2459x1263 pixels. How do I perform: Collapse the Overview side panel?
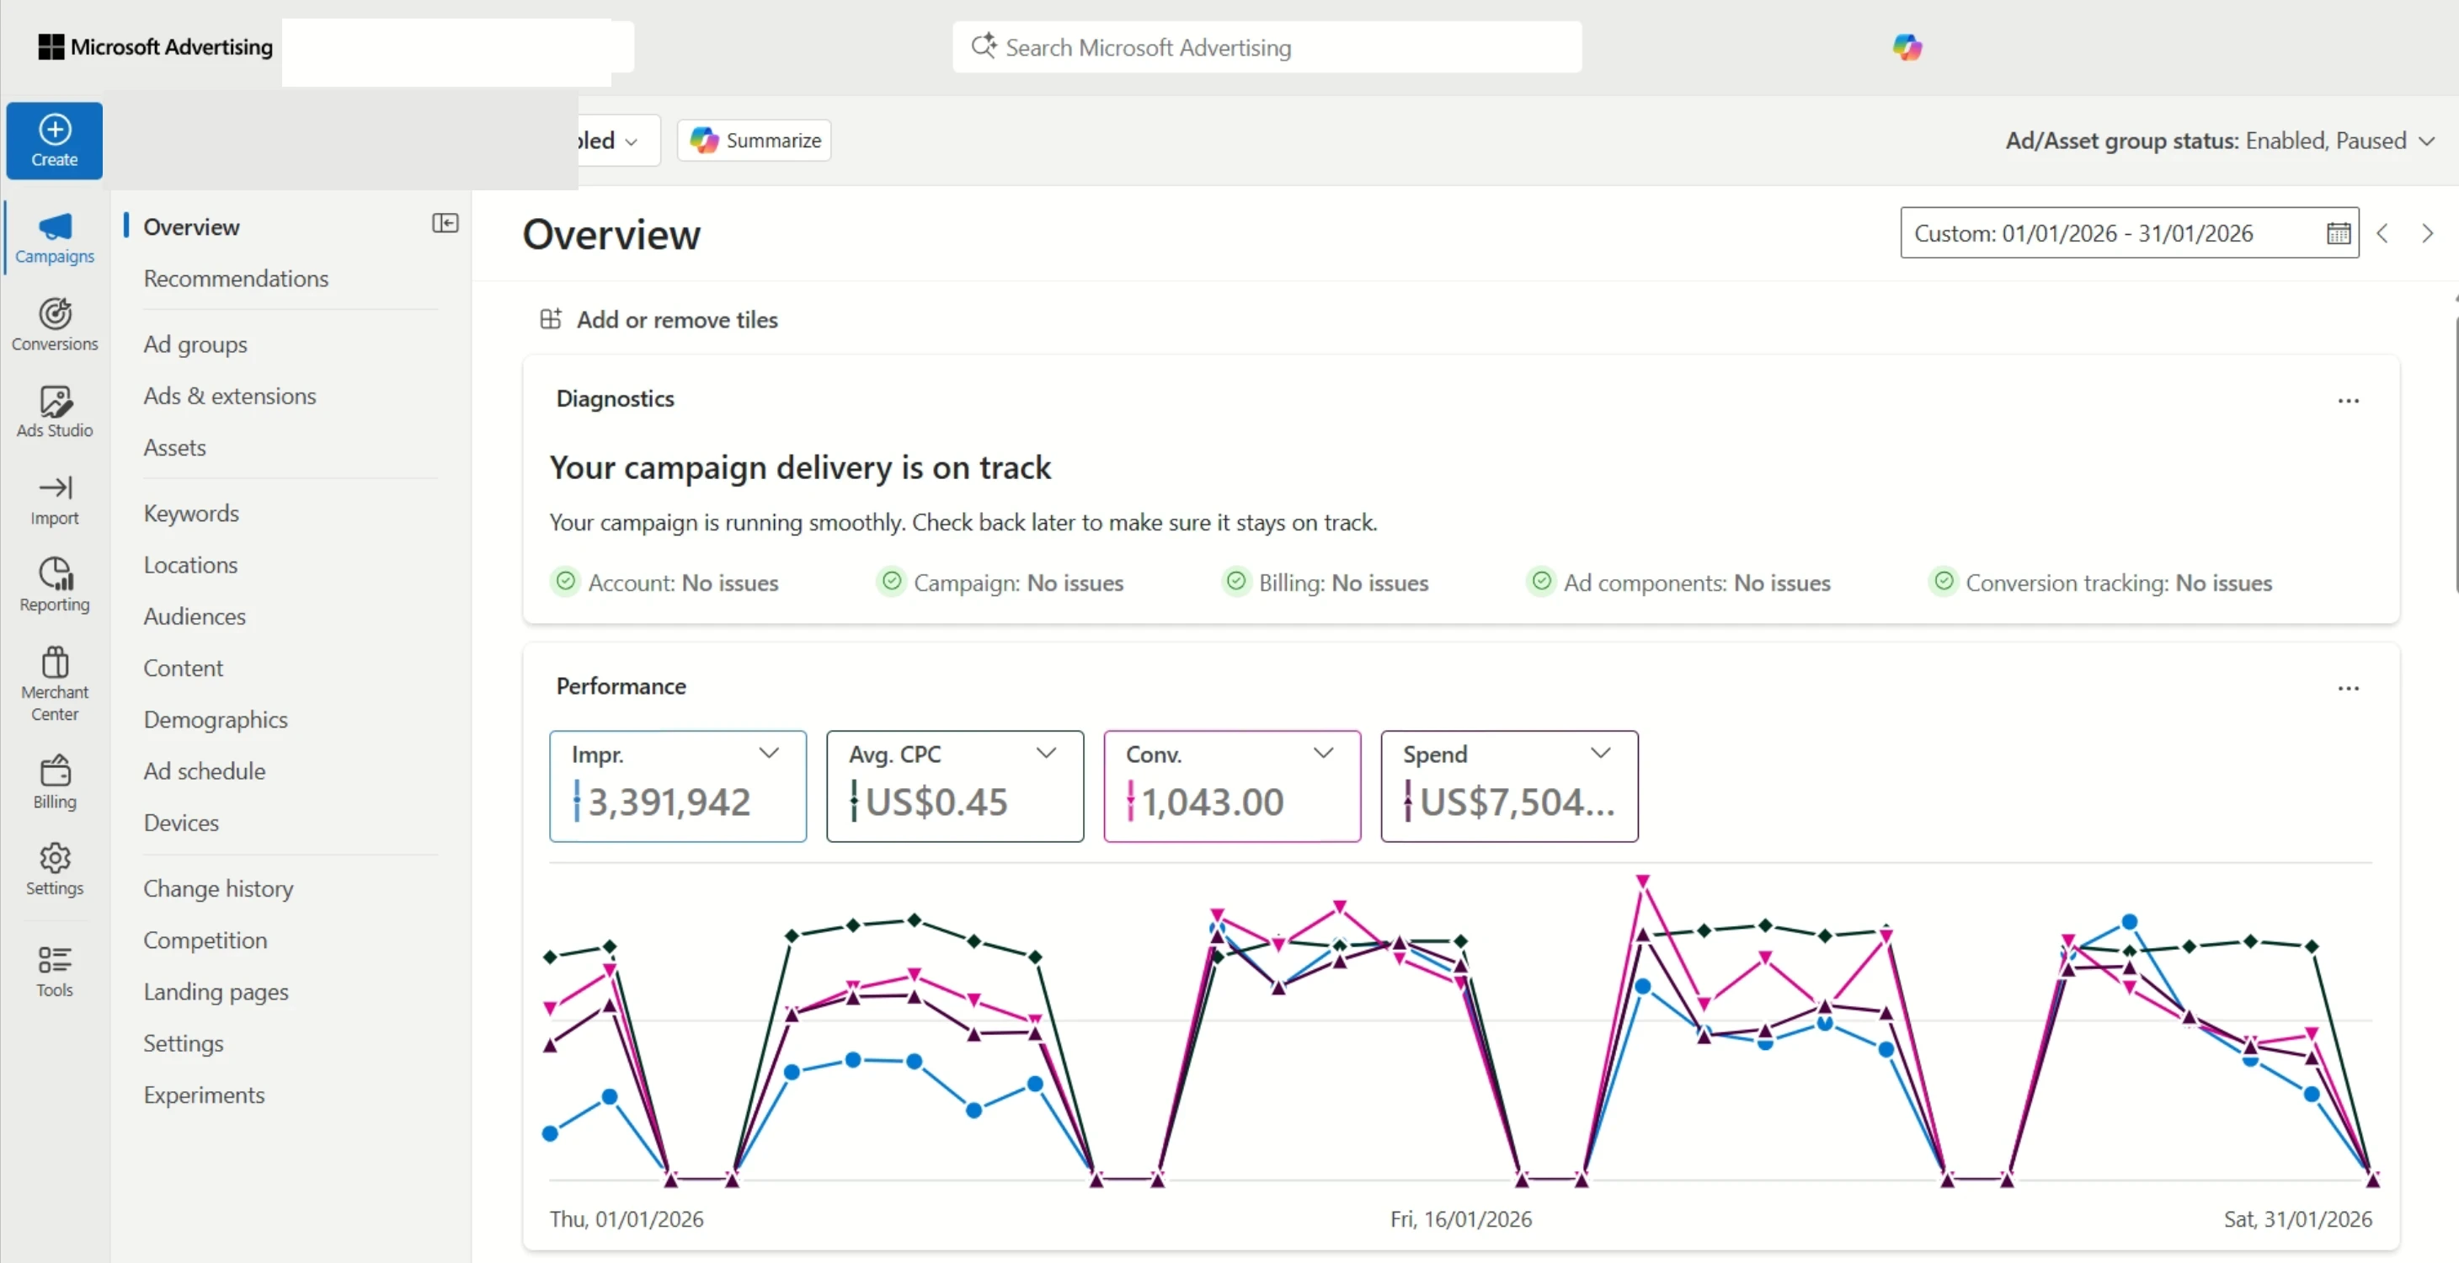[445, 223]
